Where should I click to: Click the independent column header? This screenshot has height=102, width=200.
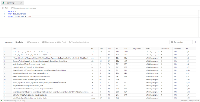[x=138, y=49]
